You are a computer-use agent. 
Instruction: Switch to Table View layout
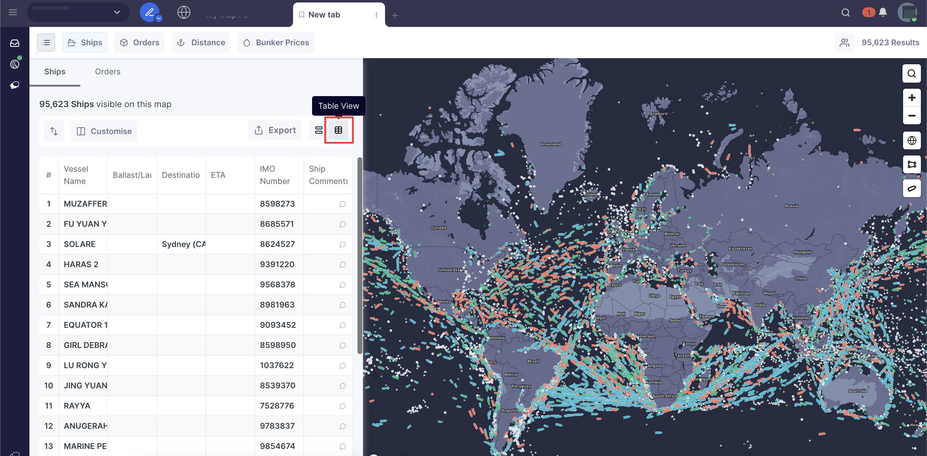(338, 130)
